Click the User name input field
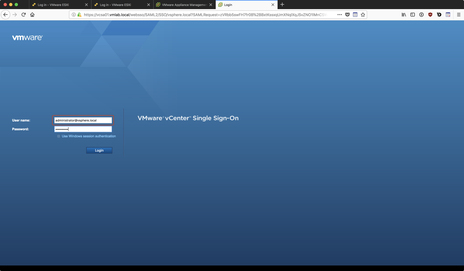 [x=83, y=120]
